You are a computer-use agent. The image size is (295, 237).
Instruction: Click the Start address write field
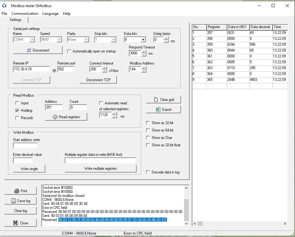[25, 146]
